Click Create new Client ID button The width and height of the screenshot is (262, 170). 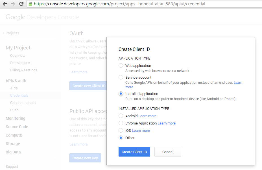coord(88,86)
